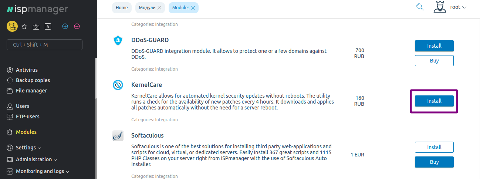Close the Модули tab
480x179 pixels.
159,7
